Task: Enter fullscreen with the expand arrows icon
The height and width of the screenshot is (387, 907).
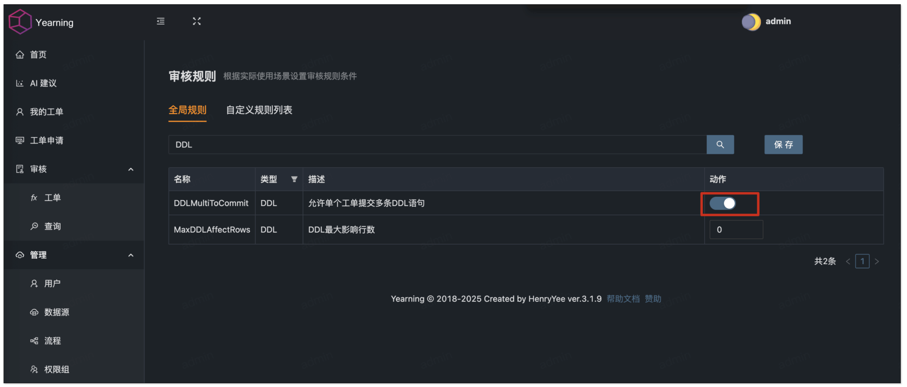Action: (196, 21)
